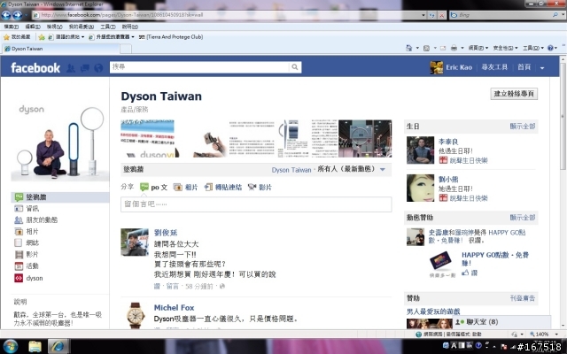Click the Facebook search input field
The width and height of the screenshot is (567, 354).
click(199, 67)
